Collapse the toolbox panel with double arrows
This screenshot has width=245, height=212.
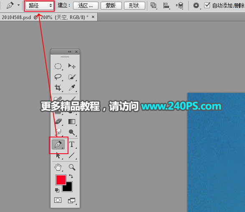pyautogui.click(x=70, y=52)
